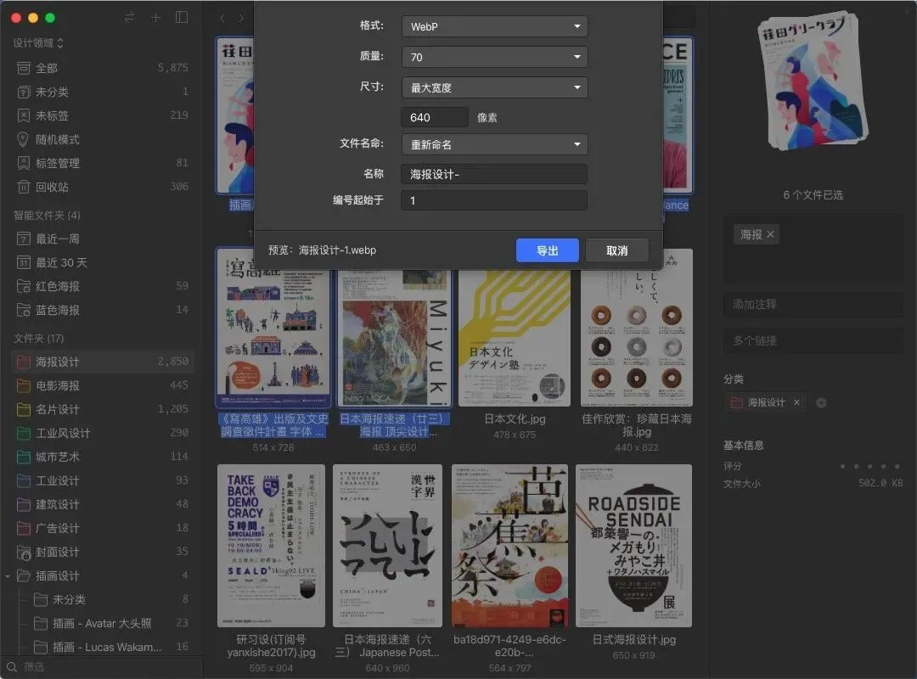Toggle the sidebar panel layout icon
Viewport: 917px width, 679px height.
(182, 18)
